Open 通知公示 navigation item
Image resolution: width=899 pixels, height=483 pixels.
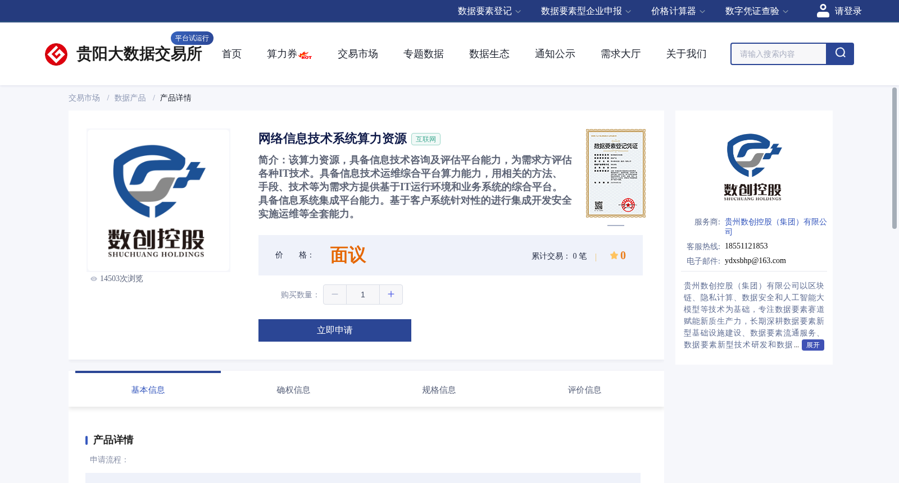tap(555, 54)
